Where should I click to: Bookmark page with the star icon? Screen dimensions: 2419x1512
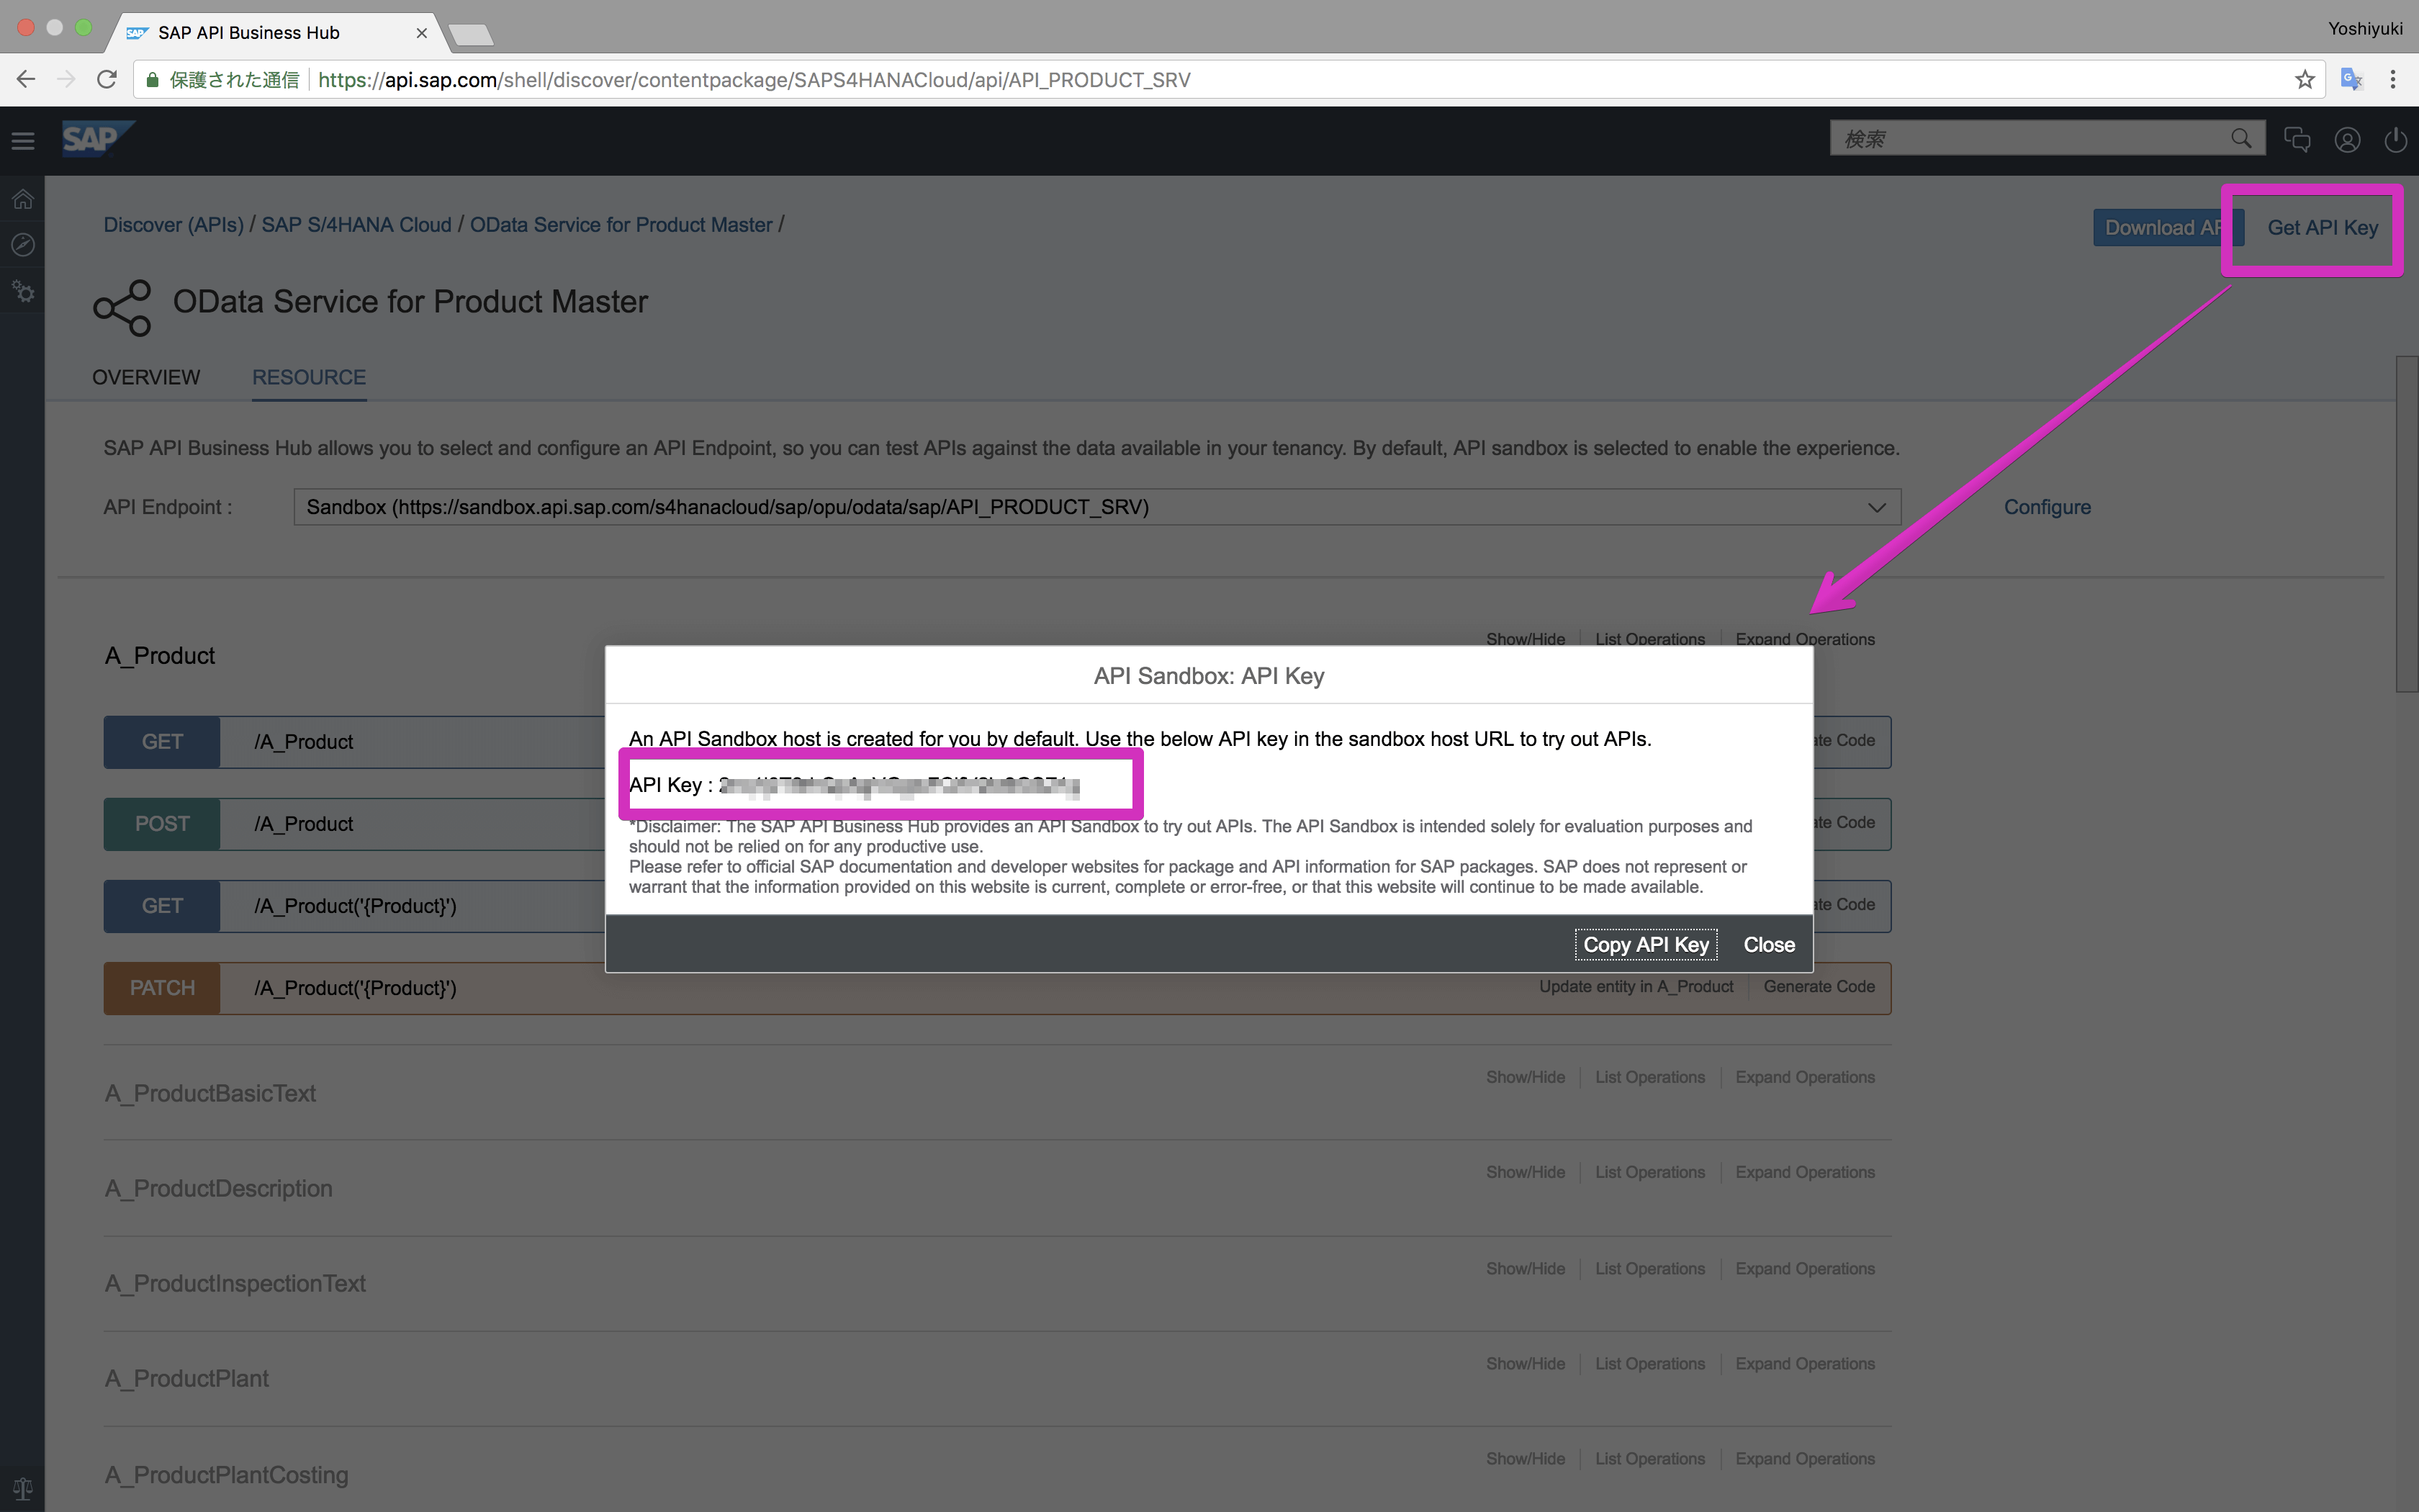[2305, 80]
